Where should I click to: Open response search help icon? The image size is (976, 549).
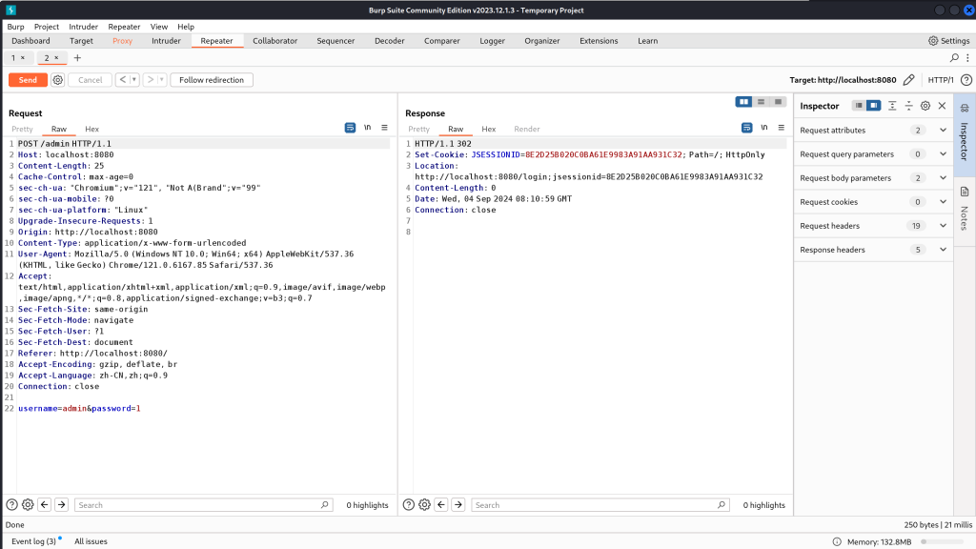pyautogui.click(x=408, y=505)
